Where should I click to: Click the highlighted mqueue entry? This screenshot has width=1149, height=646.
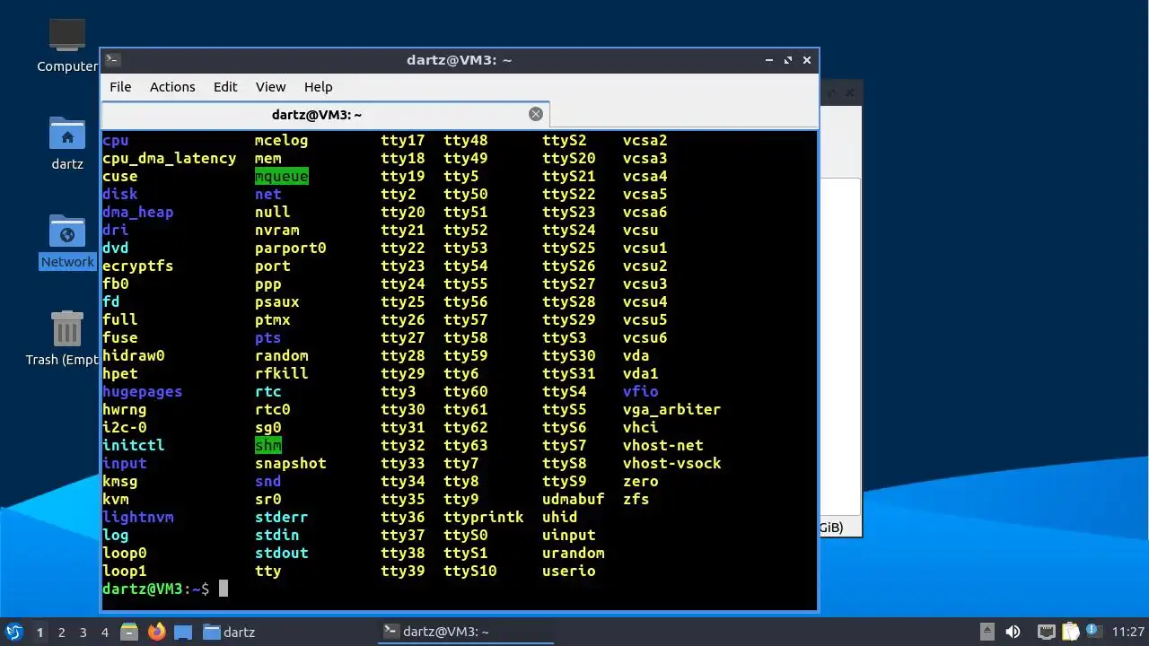click(x=282, y=176)
